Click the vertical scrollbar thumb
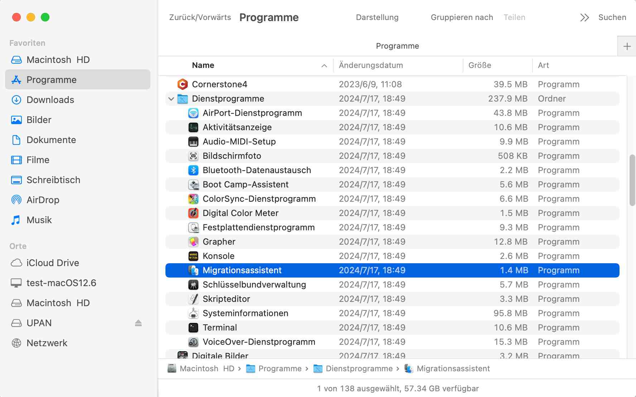This screenshot has width=636, height=397. [x=632, y=180]
